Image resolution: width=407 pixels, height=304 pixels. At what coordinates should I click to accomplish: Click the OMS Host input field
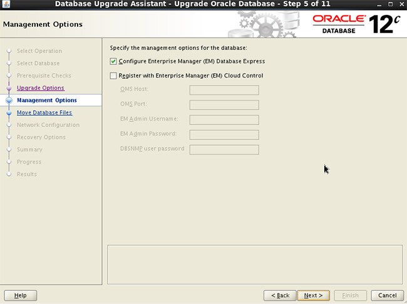[x=224, y=90]
